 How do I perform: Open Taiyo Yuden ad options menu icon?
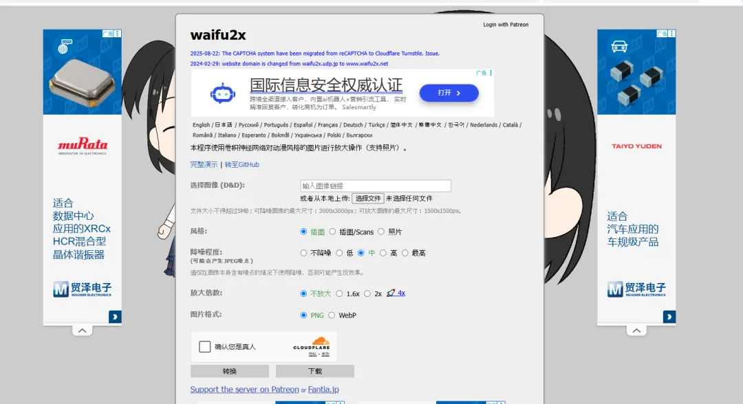[x=672, y=34]
